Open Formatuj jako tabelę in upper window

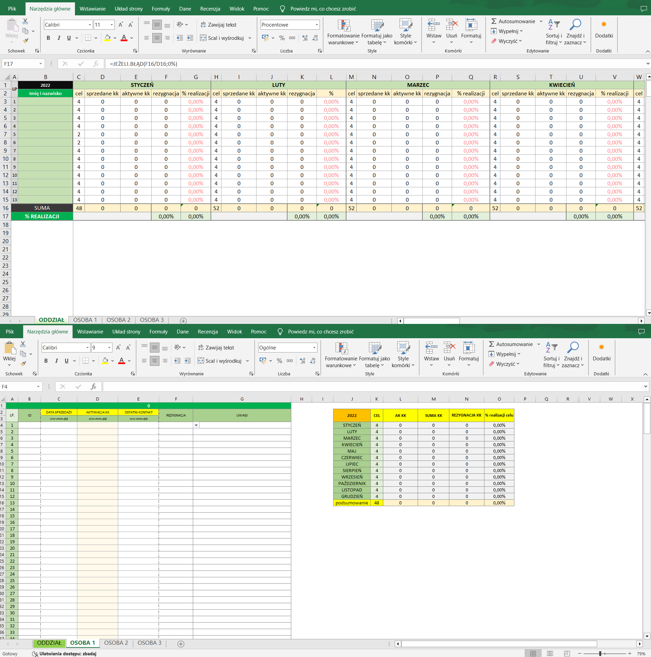377,32
